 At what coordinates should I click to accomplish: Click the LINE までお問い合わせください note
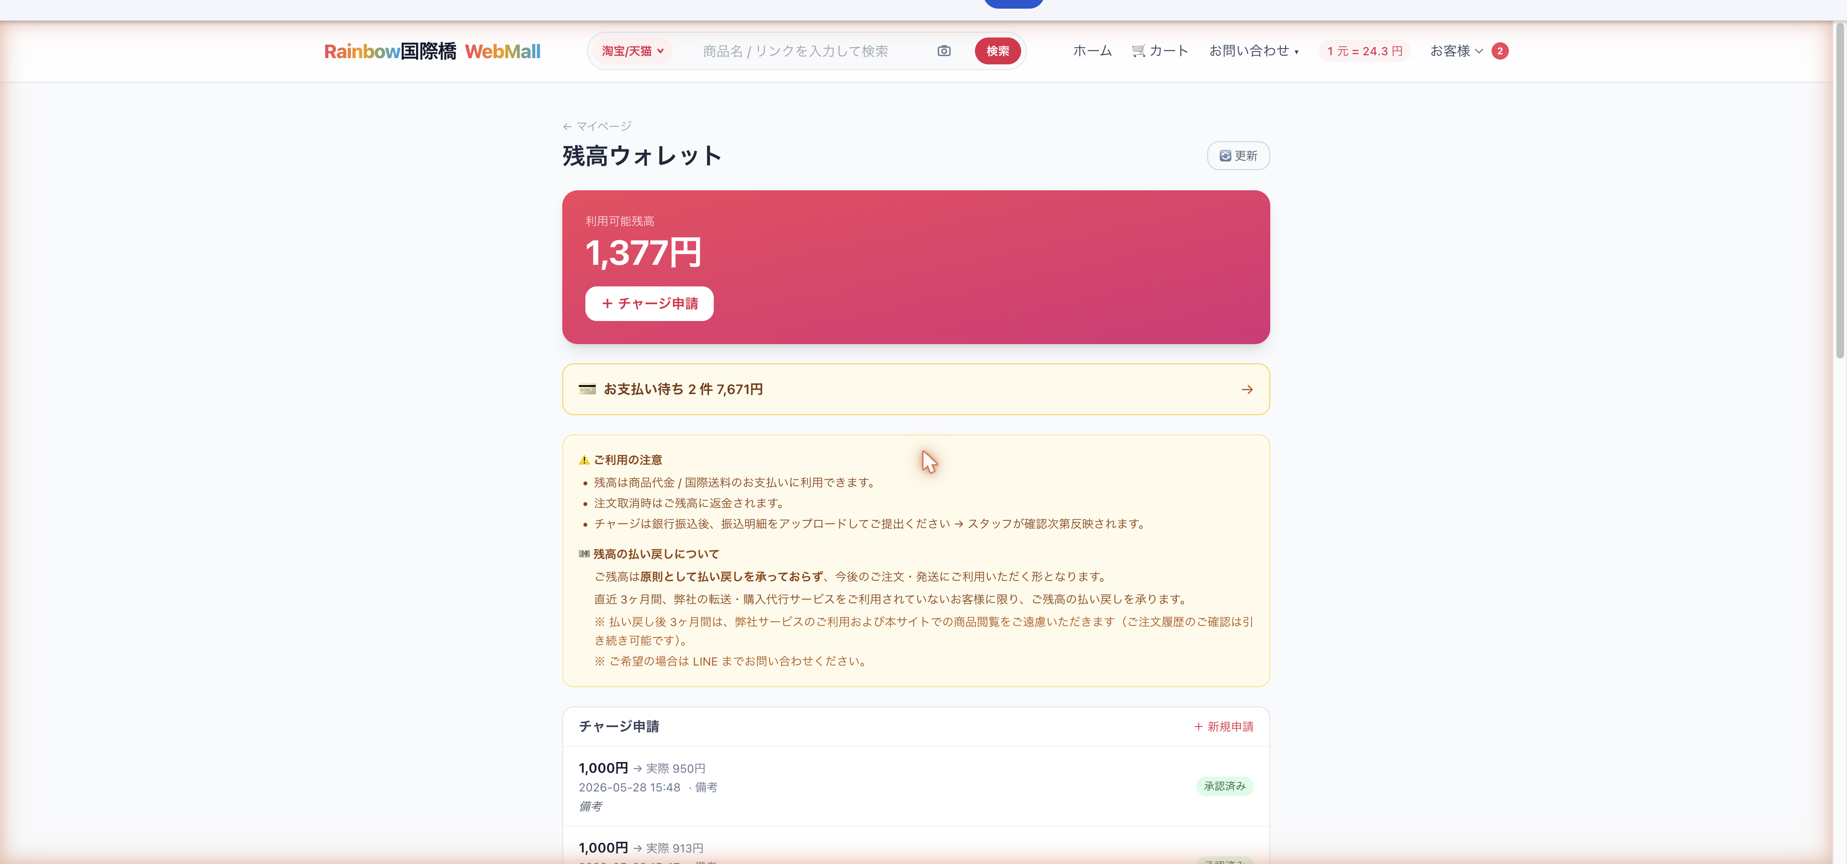(x=731, y=661)
